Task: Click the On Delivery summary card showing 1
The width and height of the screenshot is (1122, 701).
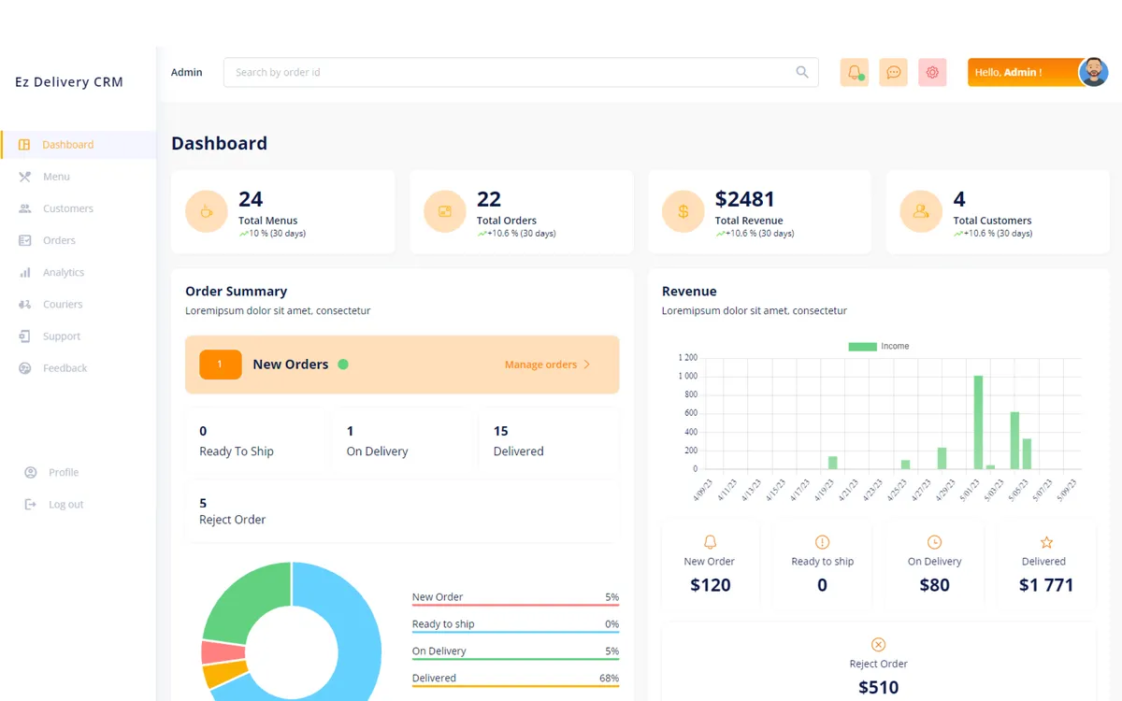Action: [404, 441]
